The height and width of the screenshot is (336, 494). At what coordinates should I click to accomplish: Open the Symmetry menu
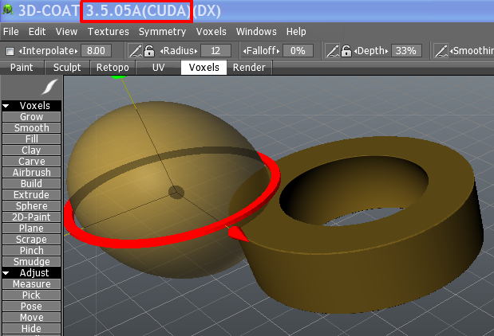(162, 31)
